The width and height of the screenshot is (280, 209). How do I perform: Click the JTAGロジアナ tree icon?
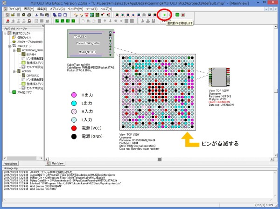pos(14,92)
